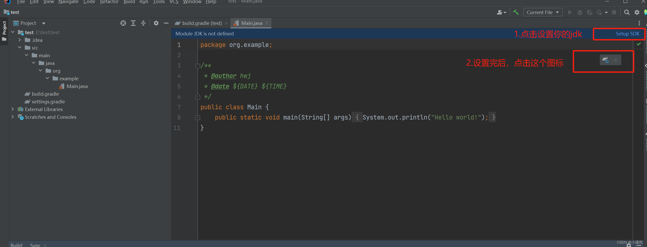
Task: Close the Main.java tab
Action: 267,23
